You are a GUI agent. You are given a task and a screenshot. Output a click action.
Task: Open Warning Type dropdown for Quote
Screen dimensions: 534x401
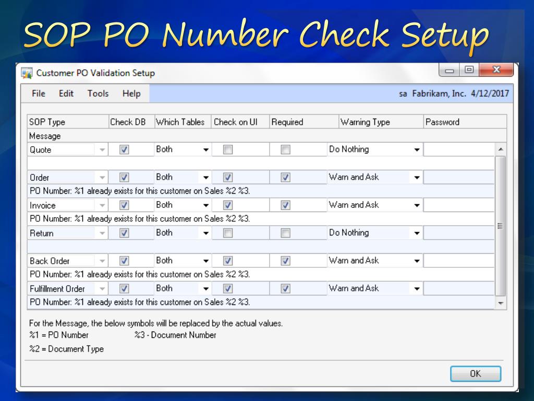pyautogui.click(x=417, y=150)
